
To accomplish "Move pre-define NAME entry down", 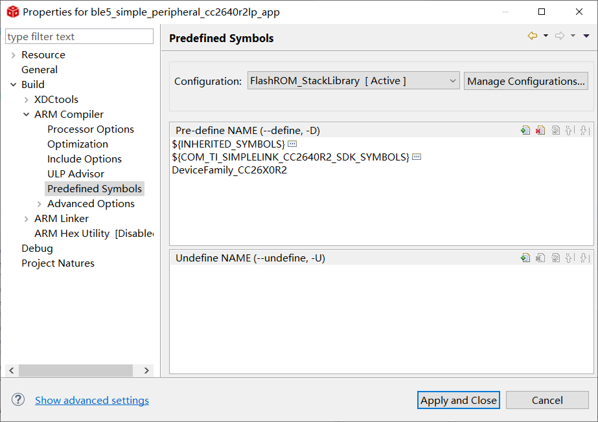I will click(584, 130).
